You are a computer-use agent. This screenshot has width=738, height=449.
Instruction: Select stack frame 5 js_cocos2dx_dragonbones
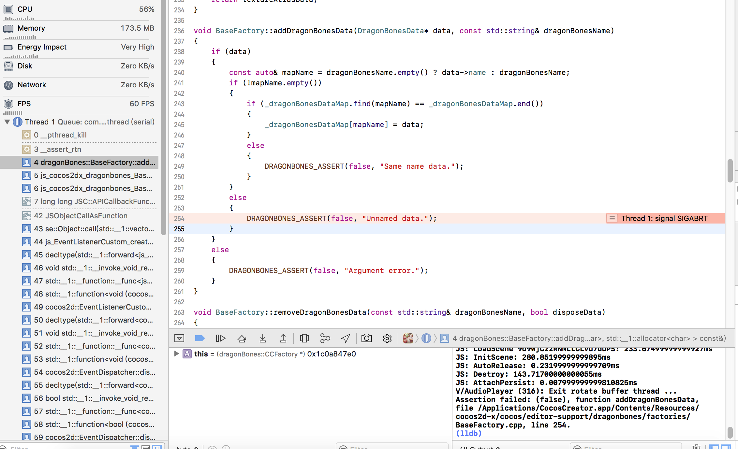point(93,175)
